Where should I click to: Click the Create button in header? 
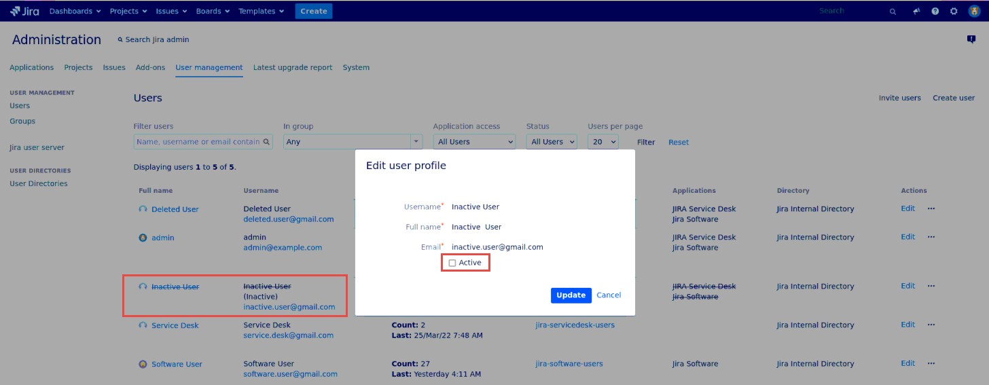click(x=313, y=11)
